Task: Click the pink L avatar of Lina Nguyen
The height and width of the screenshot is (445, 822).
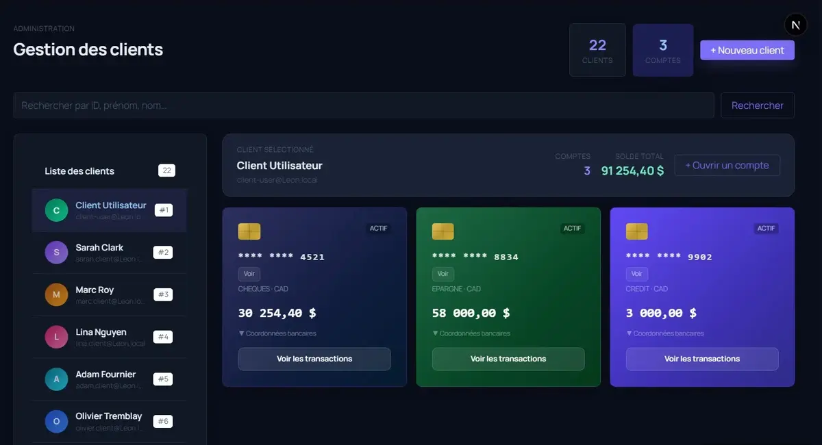Action: (x=56, y=337)
